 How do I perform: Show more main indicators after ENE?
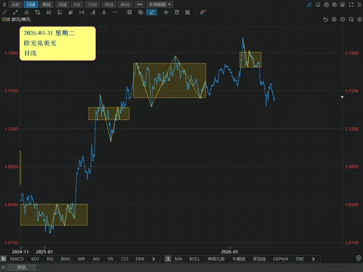[313, 259]
